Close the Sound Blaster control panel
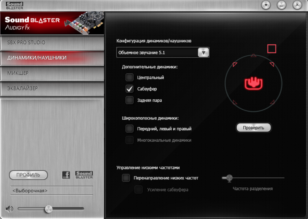The width and height of the screenshot is (308, 219). [x=297, y=5]
